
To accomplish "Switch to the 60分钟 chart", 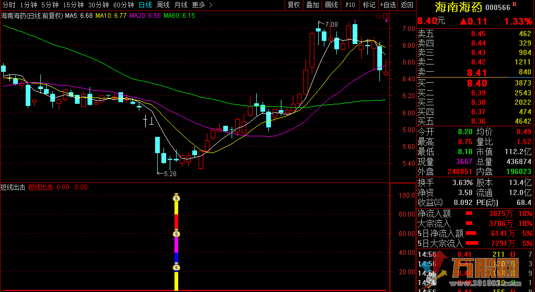I will tap(124, 5).
